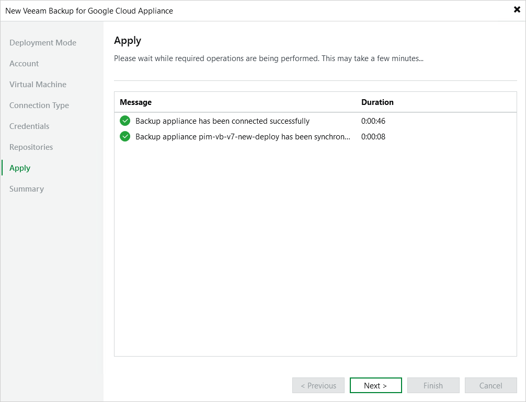Click the Previous button
Image resolution: width=526 pixels, height=402 pixels.
pos(318,385)
